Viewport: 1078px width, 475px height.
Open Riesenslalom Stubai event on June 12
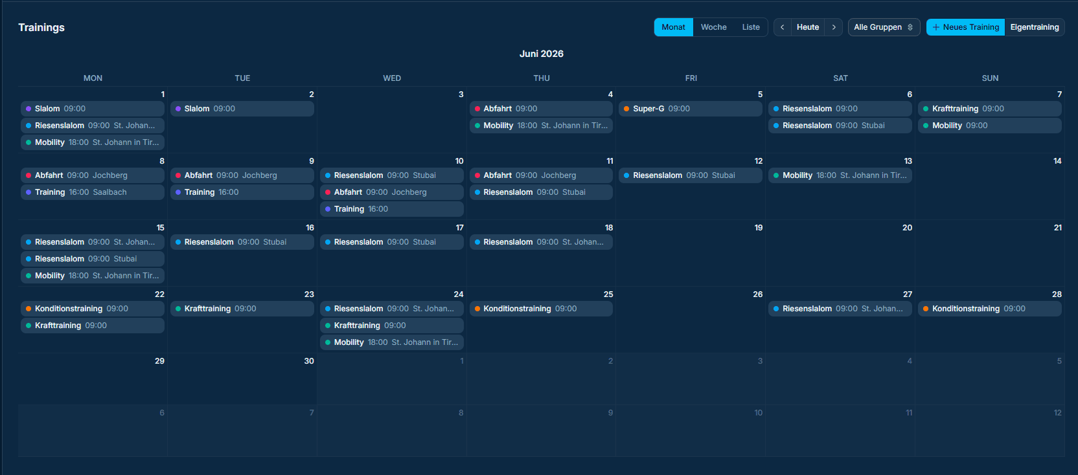pyautogui.click(x=691, y=175)
